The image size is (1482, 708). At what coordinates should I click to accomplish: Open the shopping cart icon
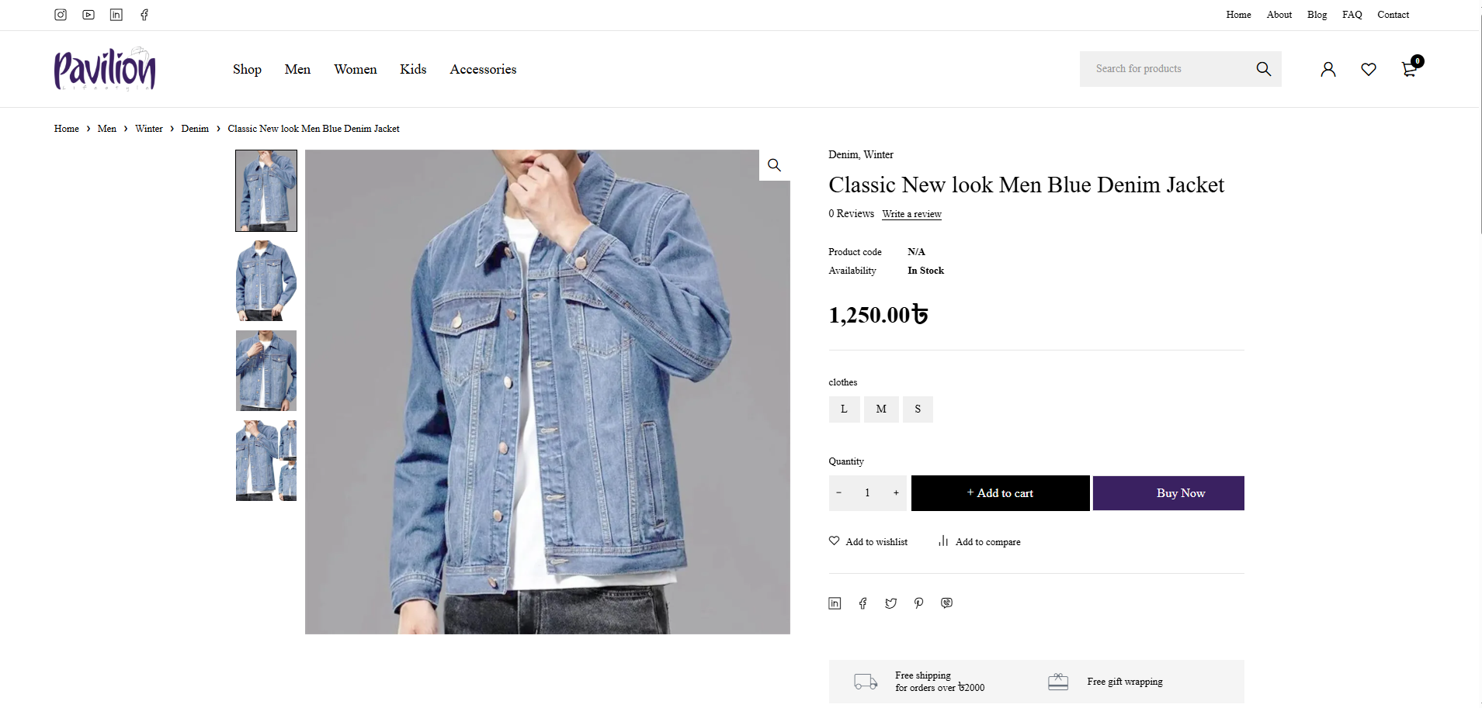point(1410,69)
